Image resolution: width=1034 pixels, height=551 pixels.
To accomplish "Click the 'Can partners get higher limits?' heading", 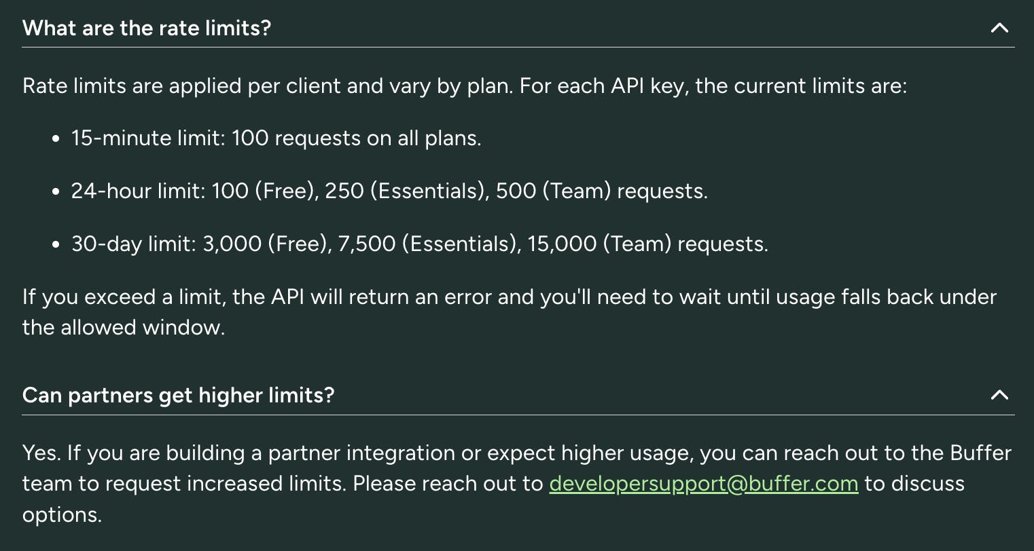I will click(179, 395).
